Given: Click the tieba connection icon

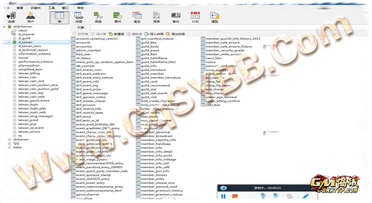Looking at the screenshot, I should coord(9,147).
